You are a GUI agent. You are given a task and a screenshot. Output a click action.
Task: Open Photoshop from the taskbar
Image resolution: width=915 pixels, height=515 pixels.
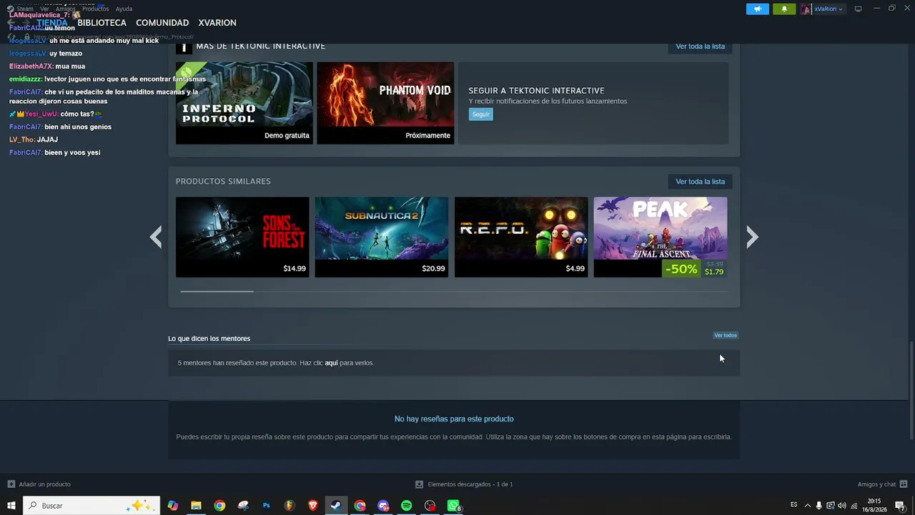pos(266,506)
